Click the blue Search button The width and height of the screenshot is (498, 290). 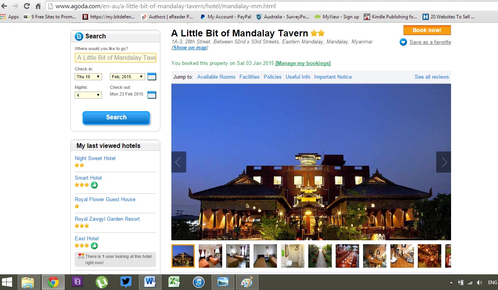[x=116, y=117]
